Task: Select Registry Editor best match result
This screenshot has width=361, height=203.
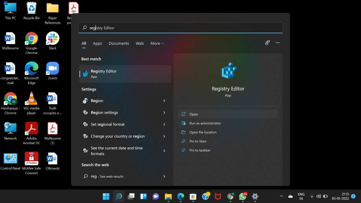Action: coord(125,74)
